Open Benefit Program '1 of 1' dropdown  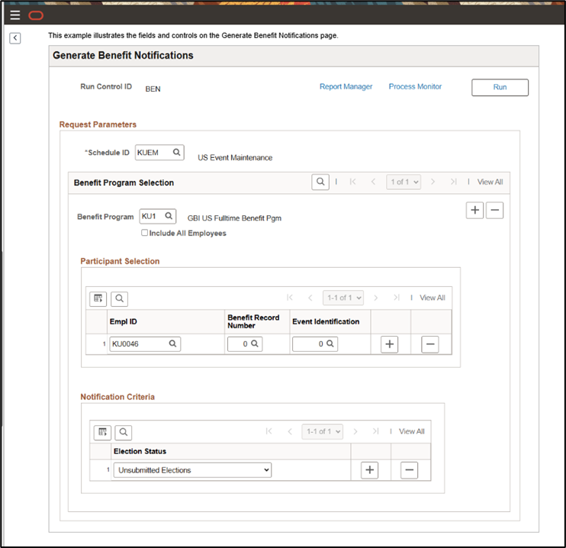404,182
